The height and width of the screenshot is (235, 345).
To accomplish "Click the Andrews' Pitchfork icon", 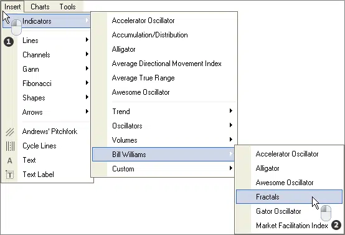I will 10,132.
